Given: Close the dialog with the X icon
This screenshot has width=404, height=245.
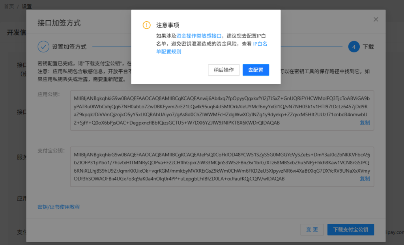Looking at the screenshot, I should [x=376, y=19].
